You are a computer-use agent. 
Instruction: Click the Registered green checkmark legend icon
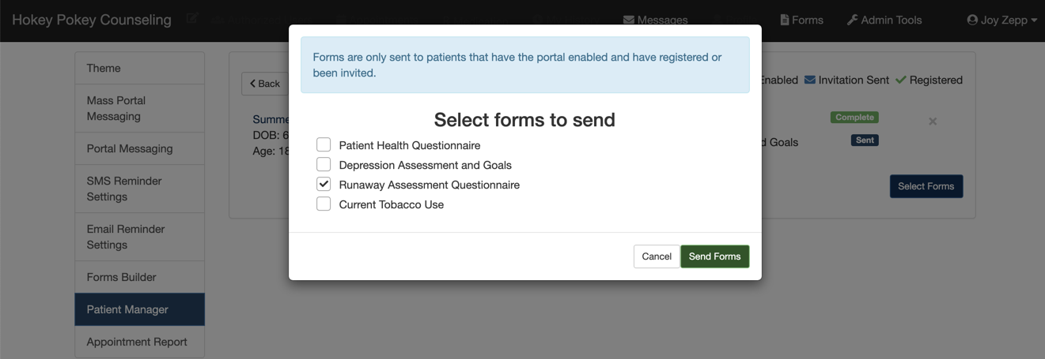(x=901, y=80)
